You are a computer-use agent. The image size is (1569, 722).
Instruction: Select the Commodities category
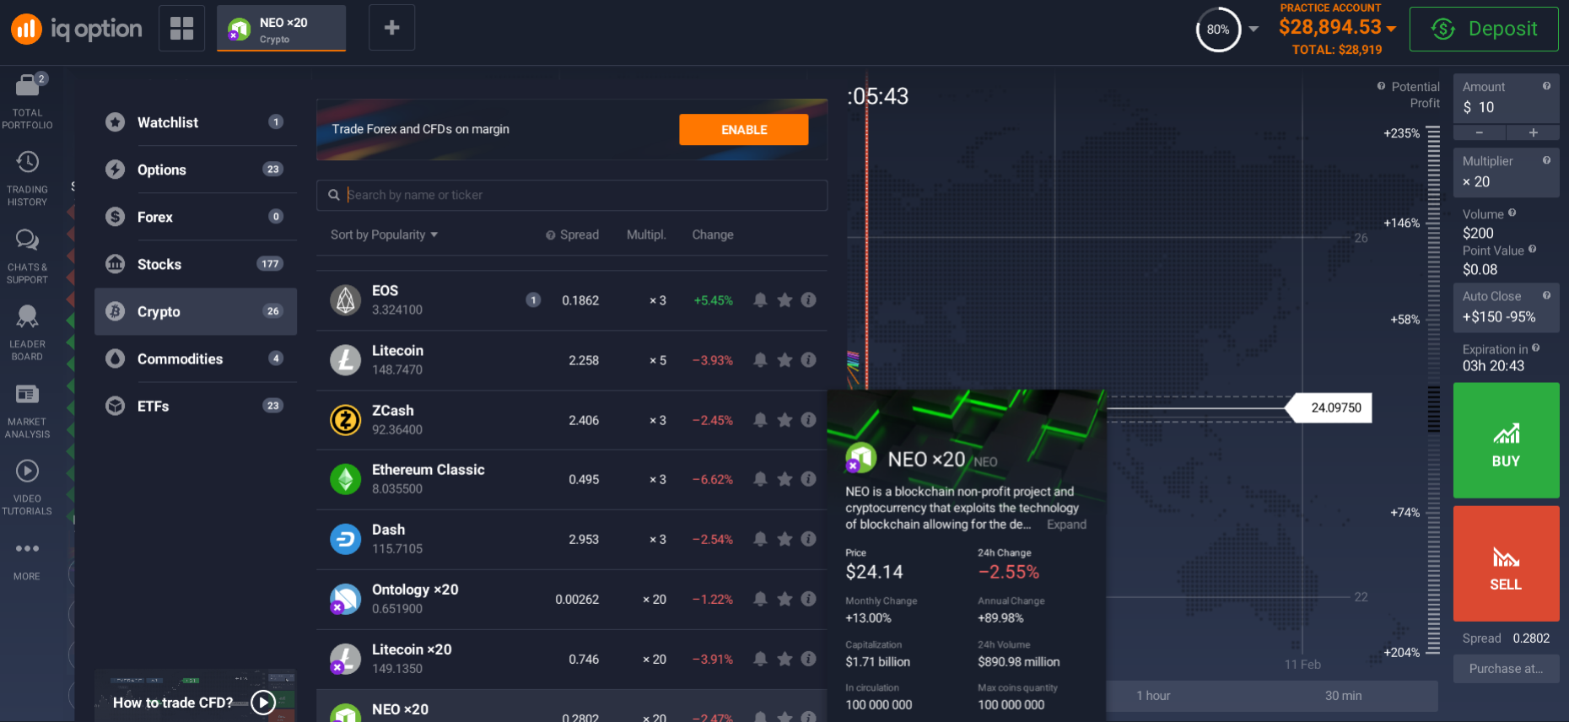tap(196, 358)
